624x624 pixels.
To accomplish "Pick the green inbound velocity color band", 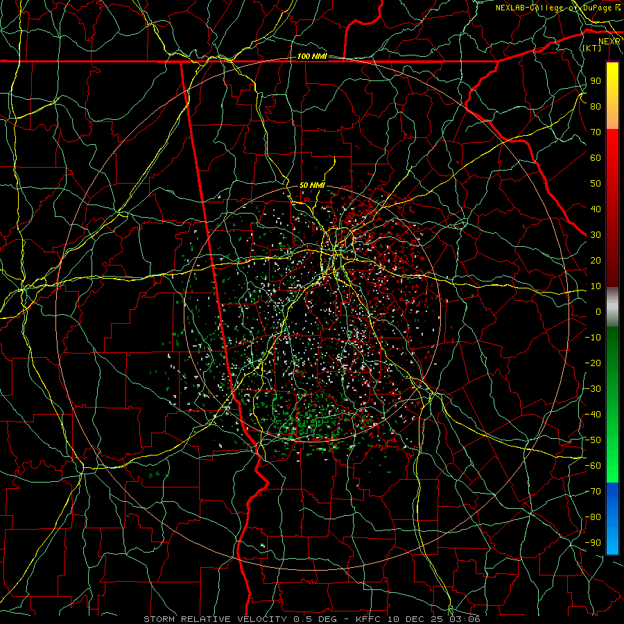I will (612, 404).
